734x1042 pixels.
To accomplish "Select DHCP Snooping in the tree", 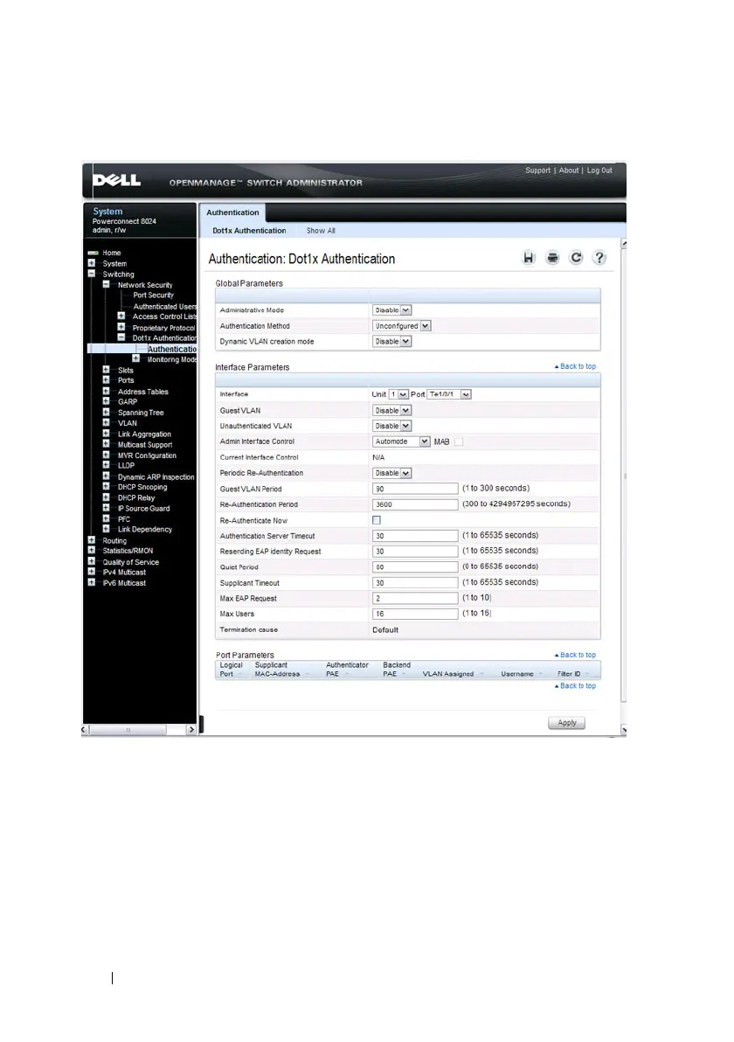I will pyautogui.click(x=142, y=487).
